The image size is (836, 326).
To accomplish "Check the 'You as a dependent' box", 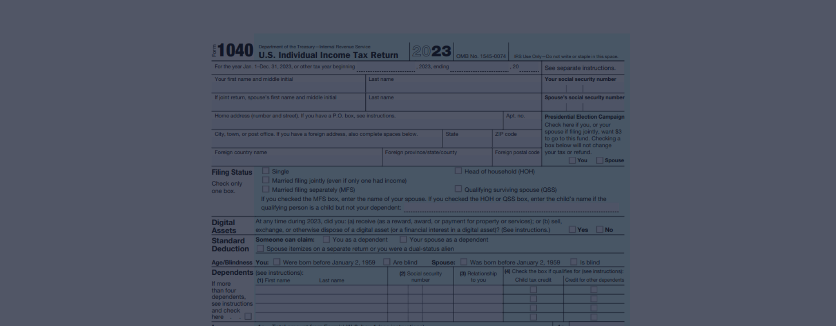I will 326,240.
